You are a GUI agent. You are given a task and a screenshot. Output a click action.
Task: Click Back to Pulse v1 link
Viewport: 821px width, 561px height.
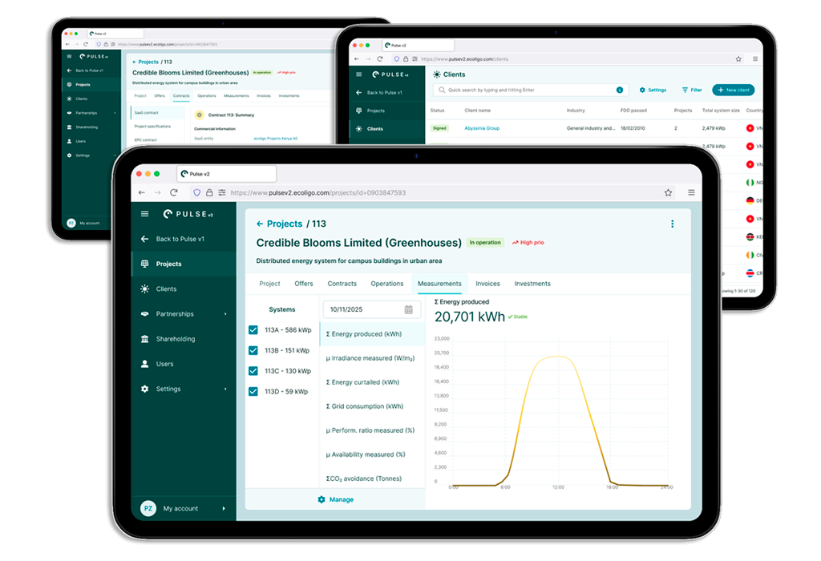click(180, 239)
